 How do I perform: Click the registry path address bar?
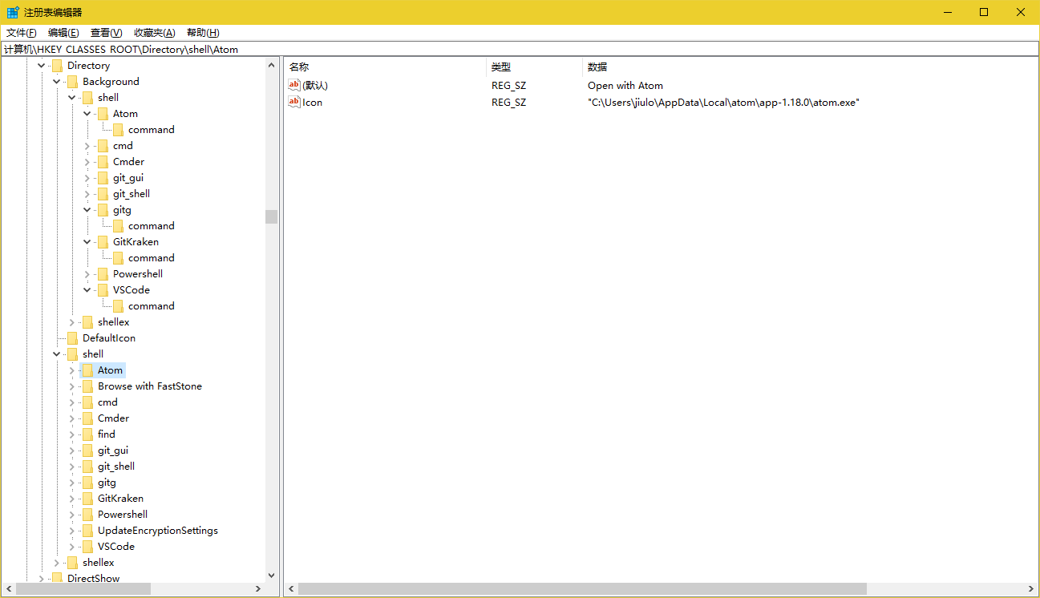coord(520,49)
